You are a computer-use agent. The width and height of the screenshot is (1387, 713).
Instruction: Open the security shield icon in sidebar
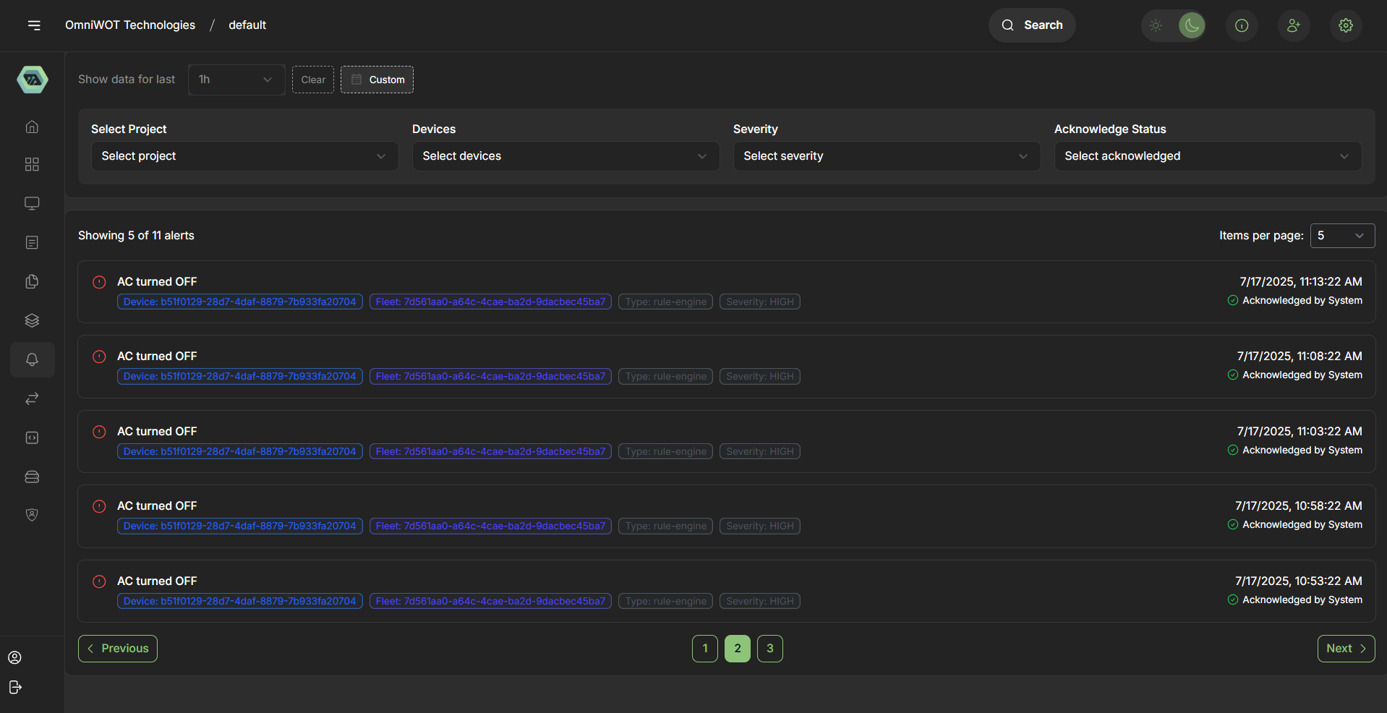32,514
